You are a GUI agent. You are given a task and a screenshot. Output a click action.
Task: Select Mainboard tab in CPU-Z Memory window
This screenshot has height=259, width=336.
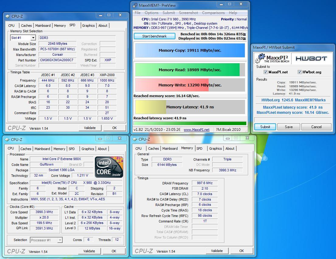coord(170,148)
